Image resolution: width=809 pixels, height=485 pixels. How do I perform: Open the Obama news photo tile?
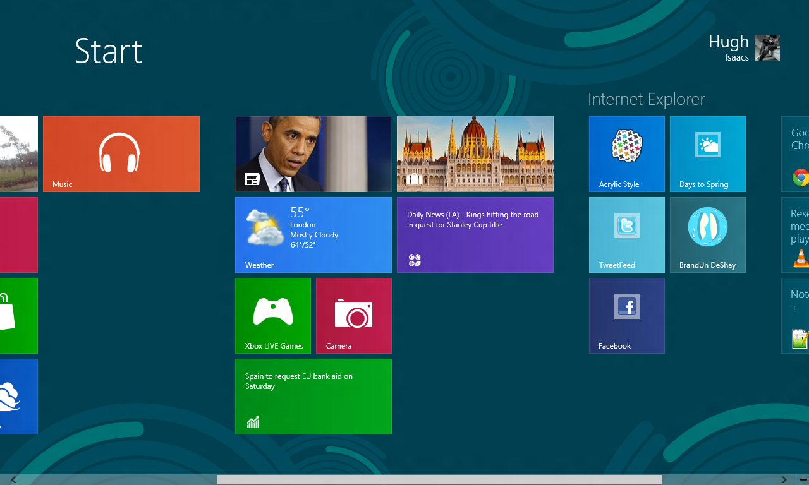[x=313, y=154]
